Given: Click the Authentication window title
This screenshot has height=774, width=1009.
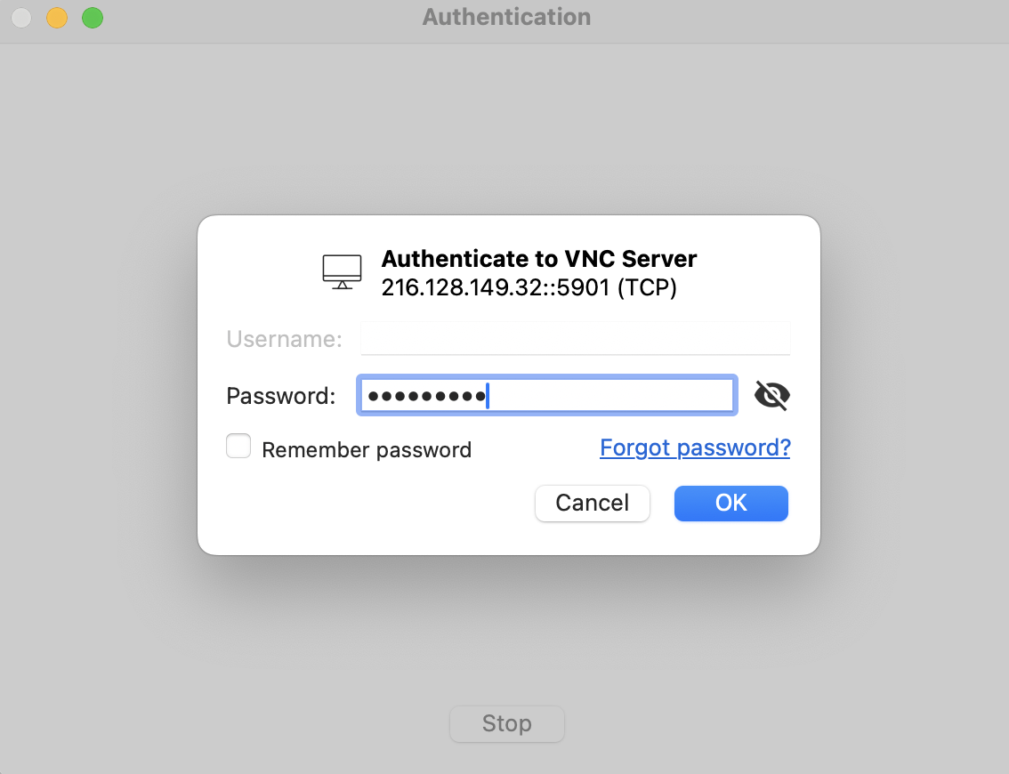Looking at the screenshot, I should [x=506, y=17].
